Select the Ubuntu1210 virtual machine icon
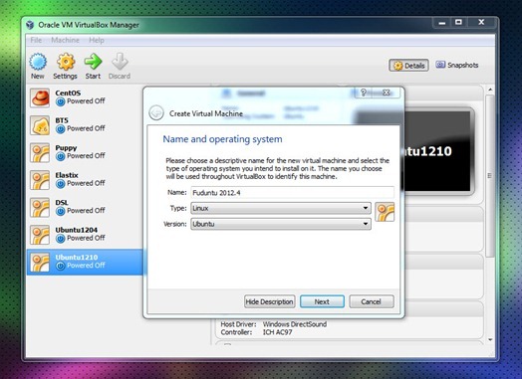522x379 pixels. coord(40,262)
